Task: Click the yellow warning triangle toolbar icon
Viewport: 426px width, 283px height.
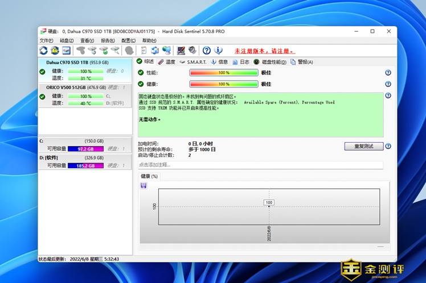Action: pos(55,51)
